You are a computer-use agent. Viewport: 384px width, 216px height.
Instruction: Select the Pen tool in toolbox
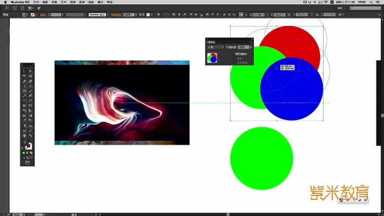coord(24,81)
